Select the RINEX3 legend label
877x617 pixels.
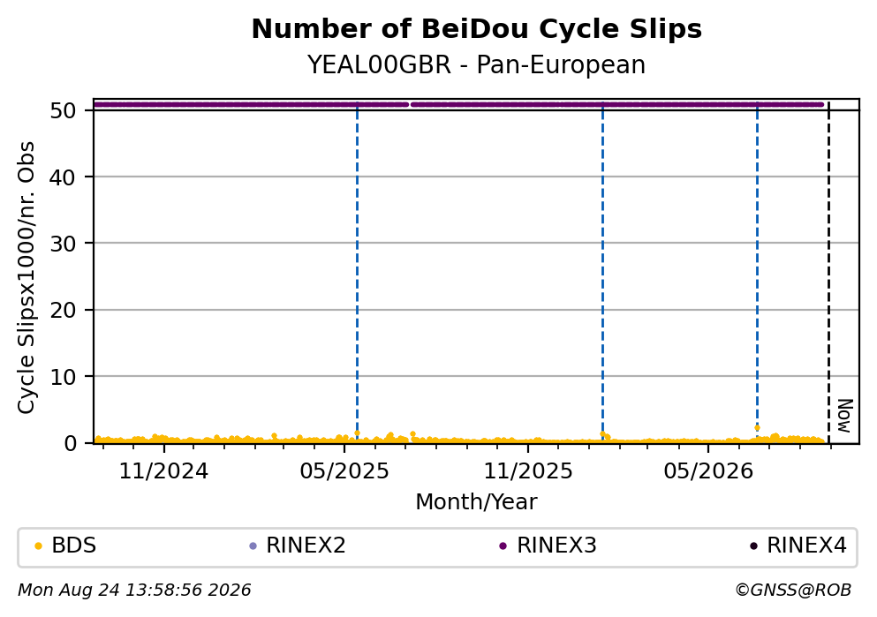(x=556, y=546)
